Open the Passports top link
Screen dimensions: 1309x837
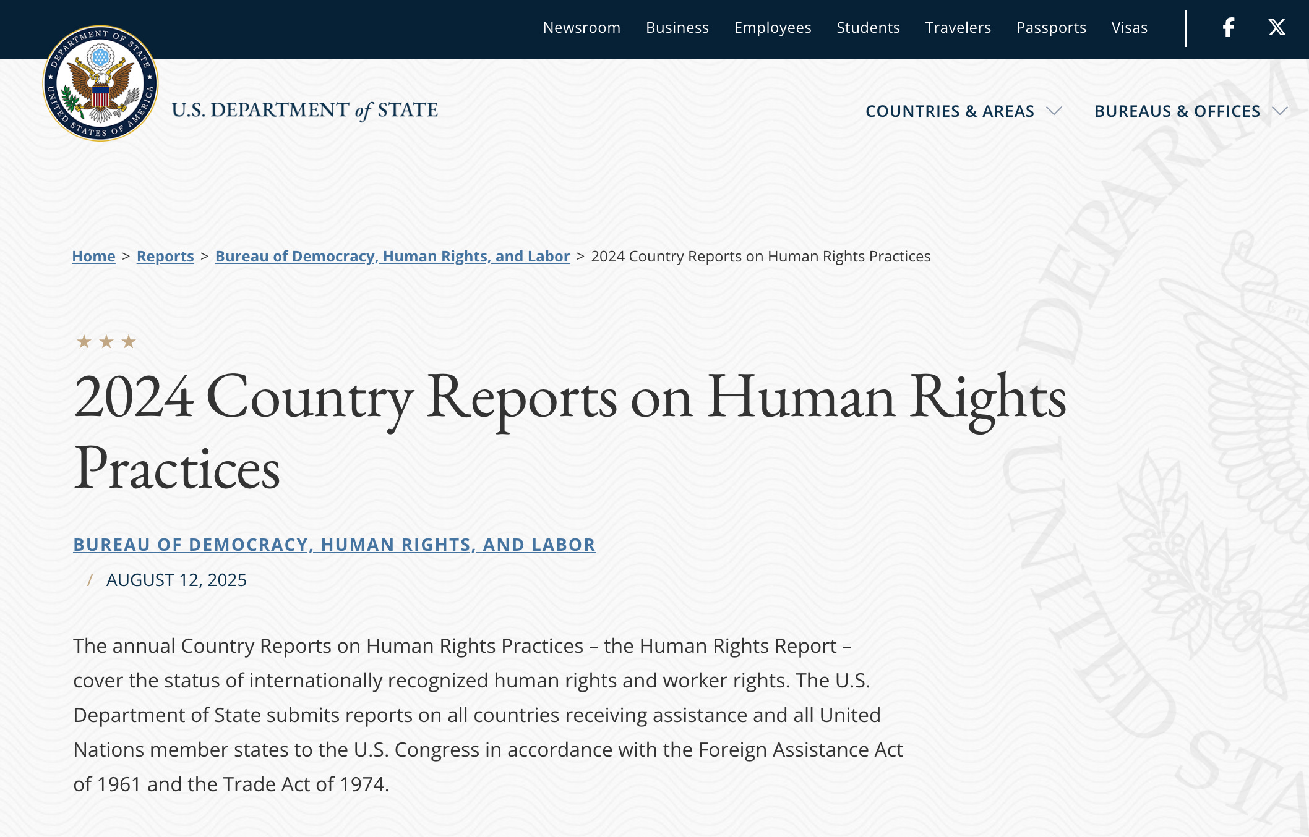tap(1051, 28)
